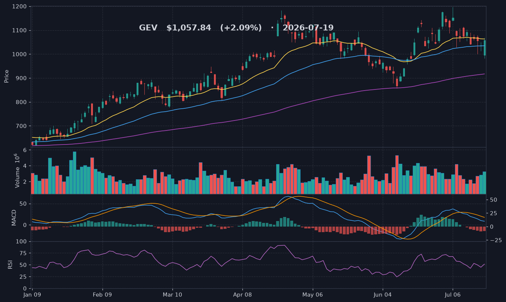Click the 100 tick on RSI axis
This screenshot has width=506, height=302.
point(21,242)
